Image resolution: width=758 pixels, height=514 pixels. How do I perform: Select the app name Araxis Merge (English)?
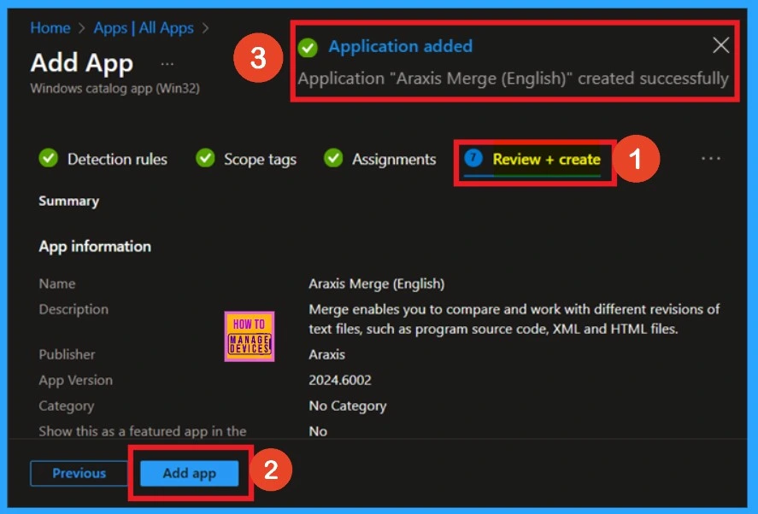click(x=377, y=283)
